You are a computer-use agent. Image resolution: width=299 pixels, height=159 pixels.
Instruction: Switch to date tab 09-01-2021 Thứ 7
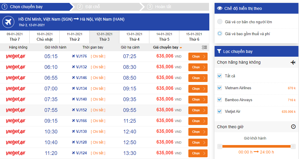tap(15, 37)
